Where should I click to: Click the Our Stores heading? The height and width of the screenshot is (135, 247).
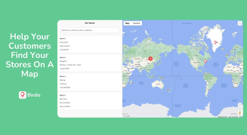90,23
